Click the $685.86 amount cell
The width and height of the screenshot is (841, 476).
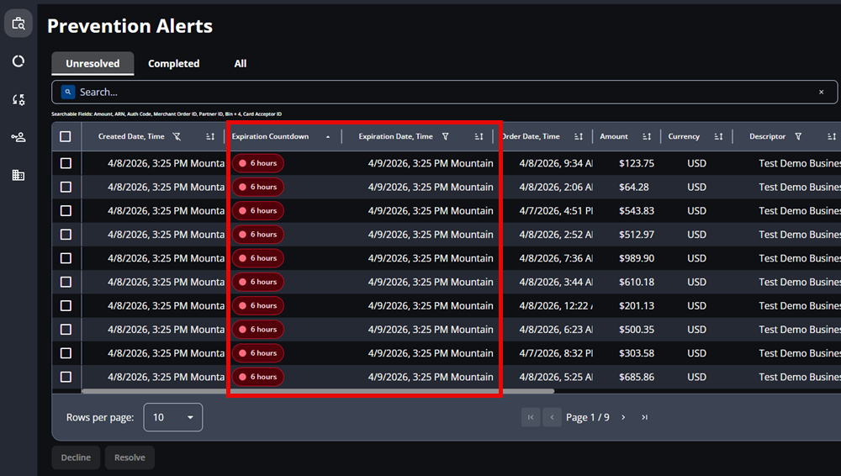click(x=637, y=377)
